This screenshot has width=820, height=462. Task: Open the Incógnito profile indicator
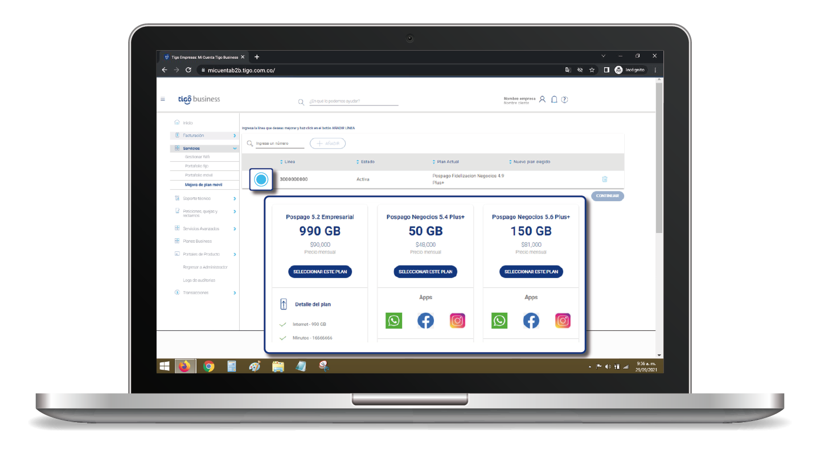click(x=630, y=70)
